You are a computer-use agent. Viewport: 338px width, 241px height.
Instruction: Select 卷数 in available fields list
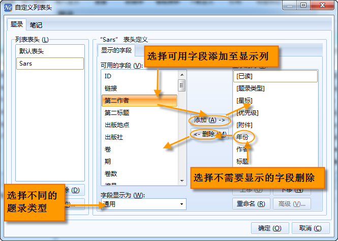(139, 173)
